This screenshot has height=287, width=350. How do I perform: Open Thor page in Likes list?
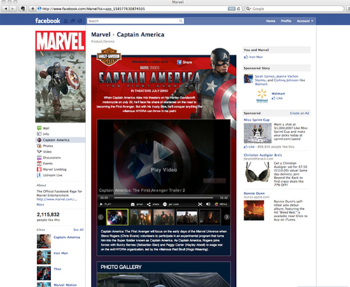57,269
